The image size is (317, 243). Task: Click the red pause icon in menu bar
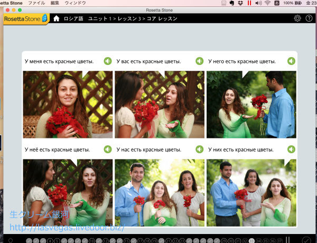tap(249, 3)
